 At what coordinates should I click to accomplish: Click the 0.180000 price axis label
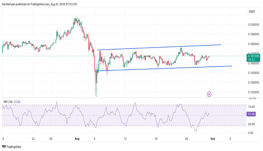253,44
